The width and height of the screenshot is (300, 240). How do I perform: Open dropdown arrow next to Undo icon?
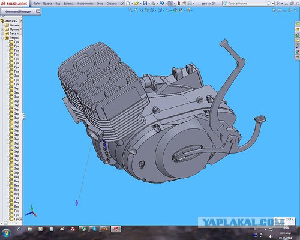pos(166,4)
